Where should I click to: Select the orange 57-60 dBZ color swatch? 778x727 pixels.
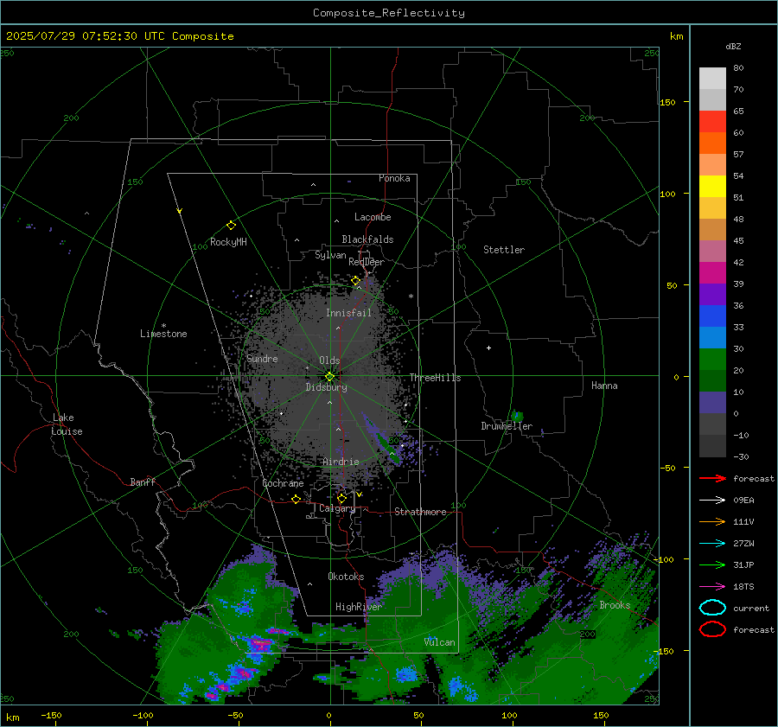pos(712,143)
